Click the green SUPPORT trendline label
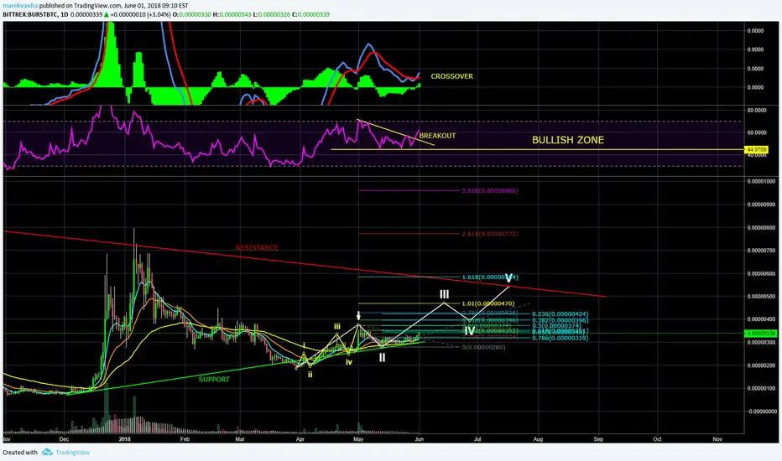The height and width of the screenshot is (461, 782). coord(215,379)
